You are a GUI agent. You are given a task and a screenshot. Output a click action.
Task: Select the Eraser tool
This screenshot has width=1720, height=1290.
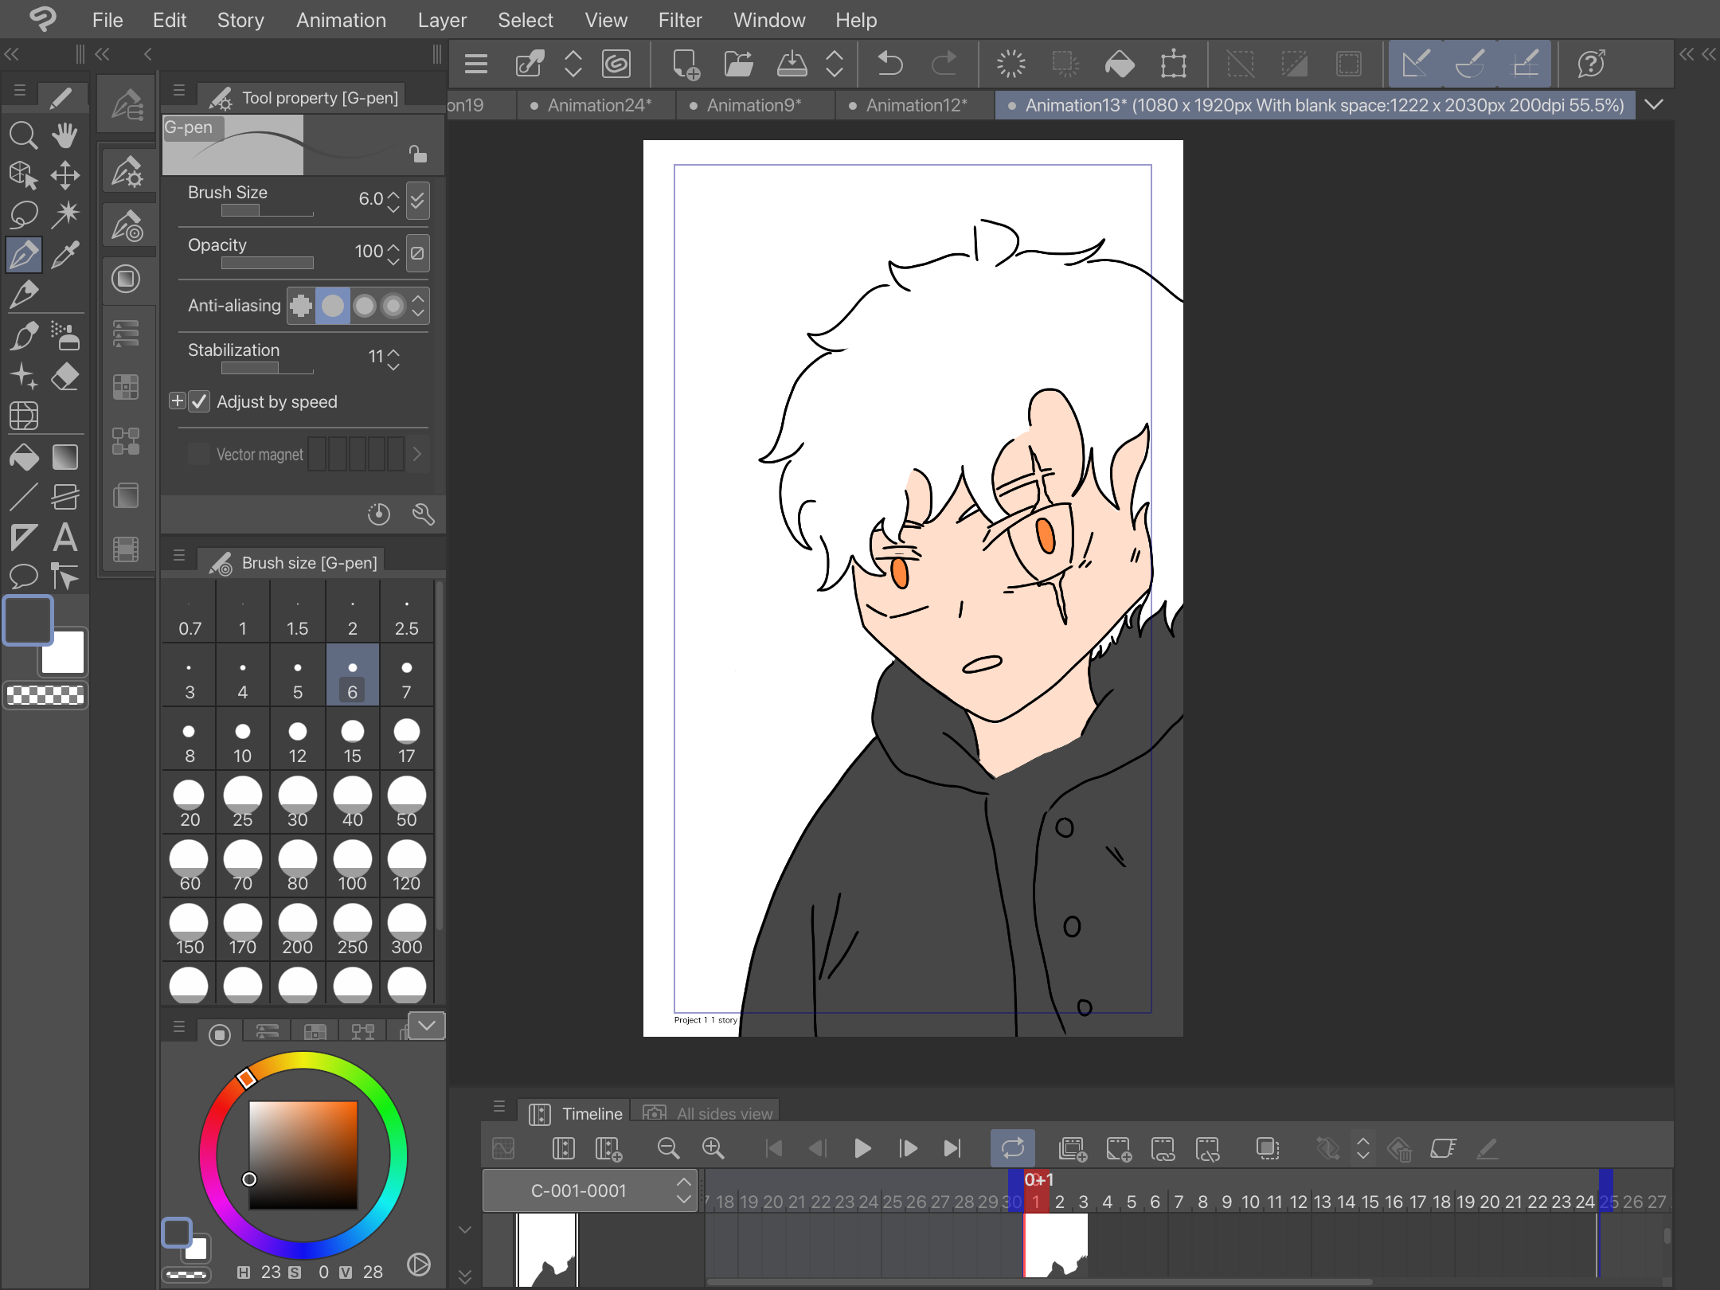tap(65, 376)
